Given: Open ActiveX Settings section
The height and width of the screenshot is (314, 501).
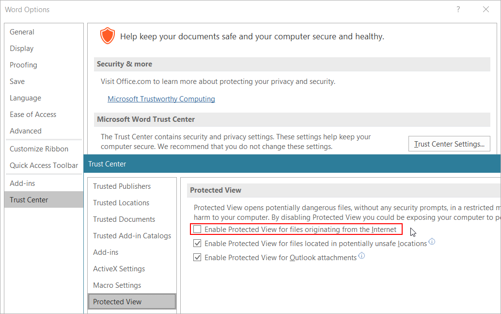Looking at the screenshot, I should [119, 269].
